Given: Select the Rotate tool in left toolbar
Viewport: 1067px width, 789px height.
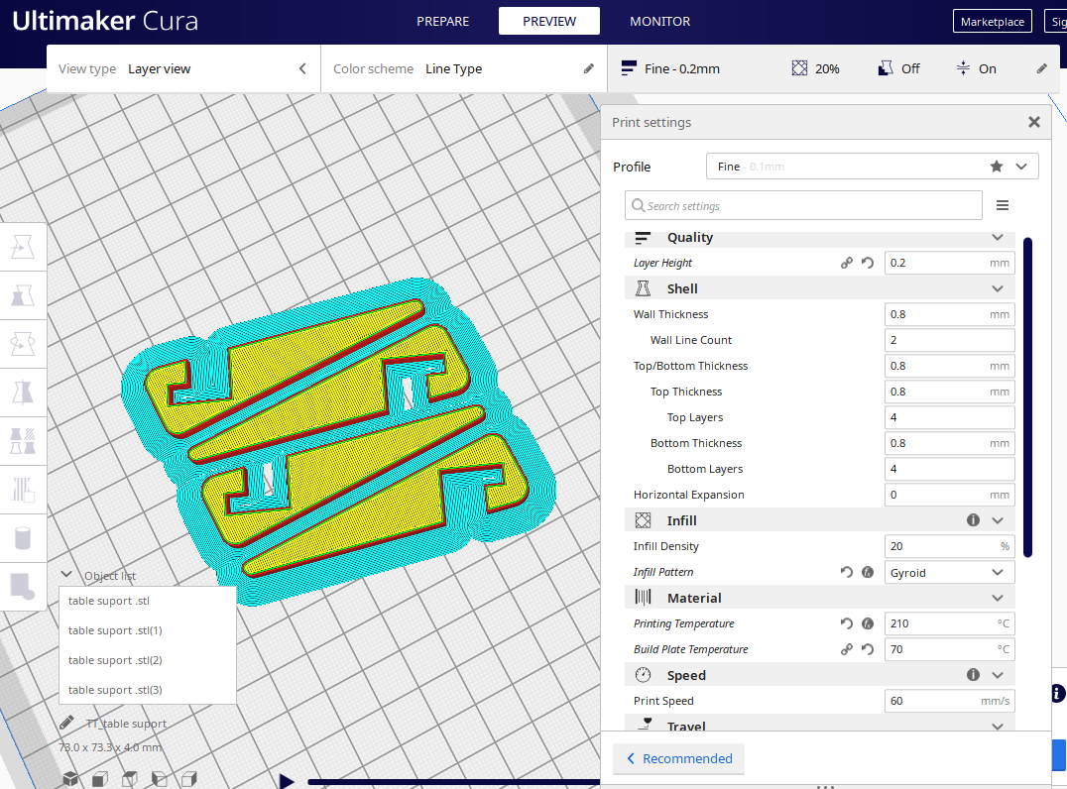Looking at the screenshot, I should [x=23, y=344].
